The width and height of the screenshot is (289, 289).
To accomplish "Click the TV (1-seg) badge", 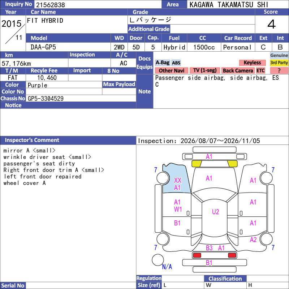I will 205,70.
